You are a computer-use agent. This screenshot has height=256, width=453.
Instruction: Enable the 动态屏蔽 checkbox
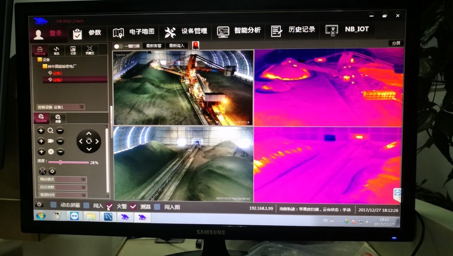pyautogui.click(x=53, y=206)
